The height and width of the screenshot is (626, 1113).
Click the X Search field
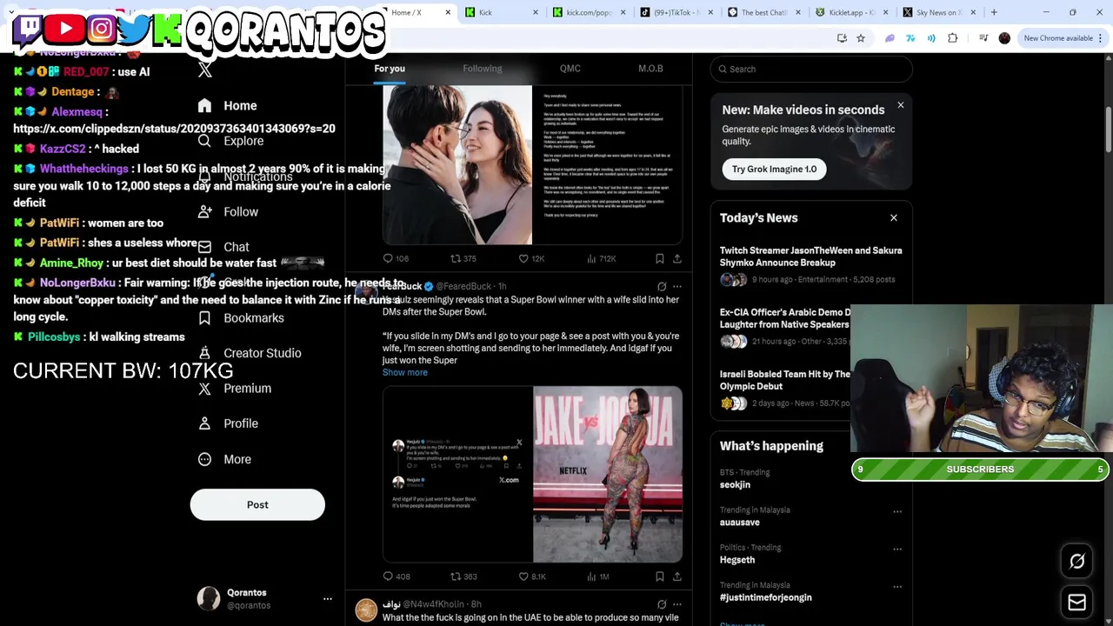click(811, 69)
